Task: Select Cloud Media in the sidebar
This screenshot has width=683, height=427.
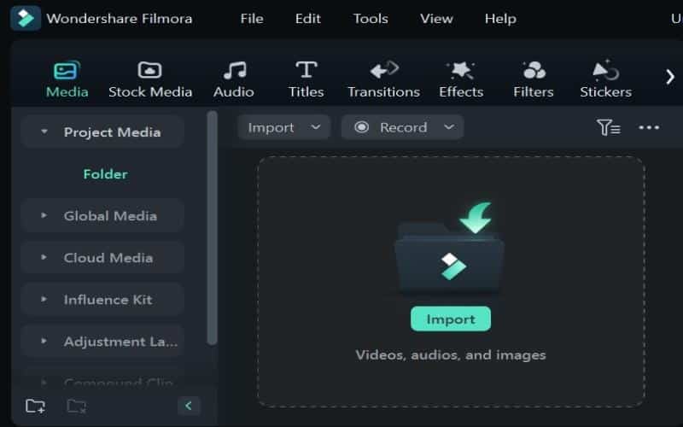Action: point(102,258)
